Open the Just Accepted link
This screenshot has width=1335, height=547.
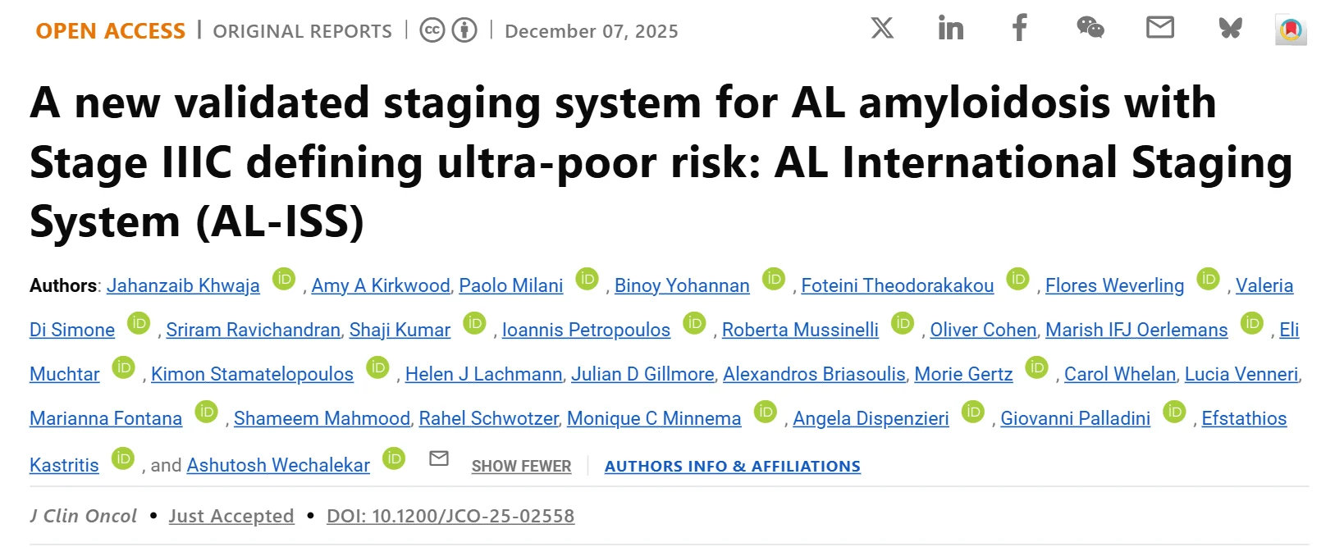point(231,516)
